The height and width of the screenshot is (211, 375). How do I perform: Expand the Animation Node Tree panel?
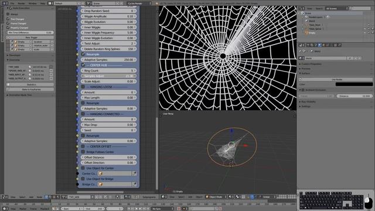point(8,95)
